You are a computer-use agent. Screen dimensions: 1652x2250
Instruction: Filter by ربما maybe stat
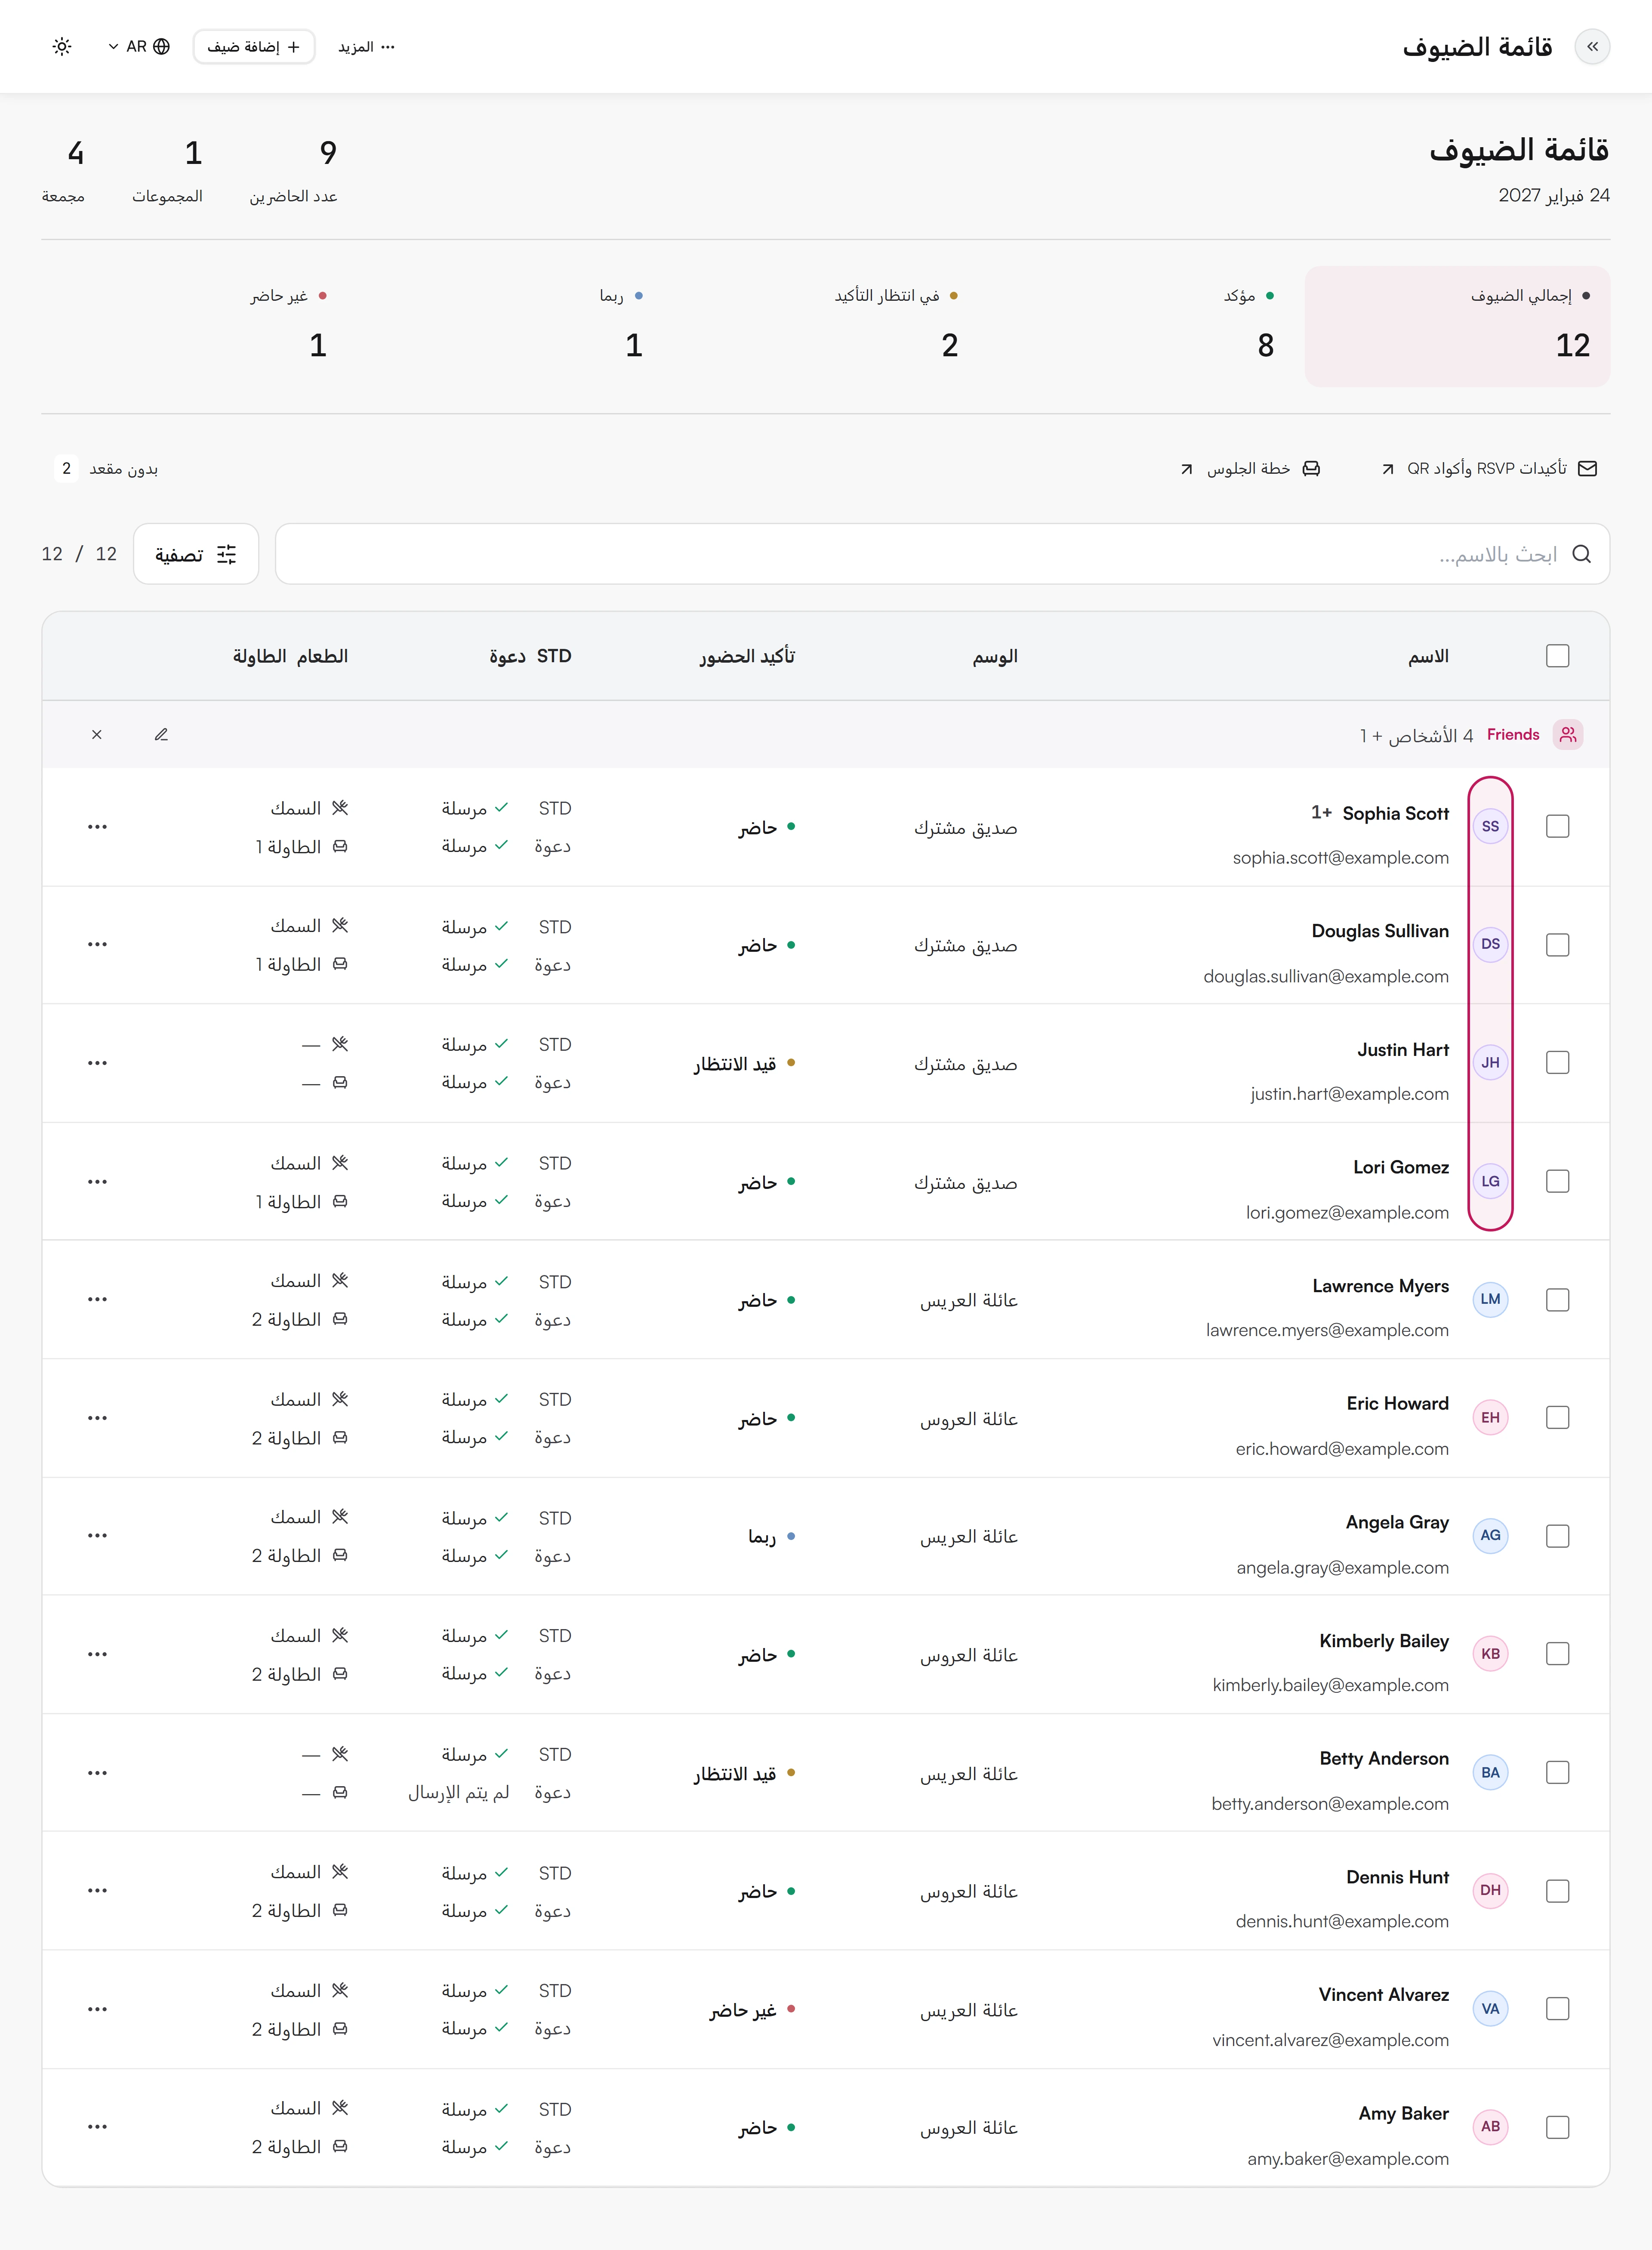510,326
